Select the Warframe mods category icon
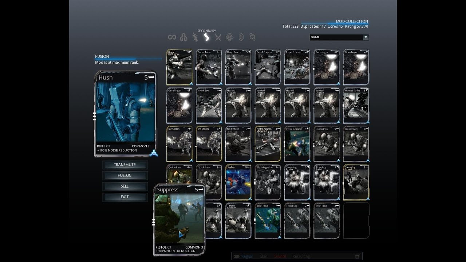Viewport: 466px width, 262px height. 183,37
